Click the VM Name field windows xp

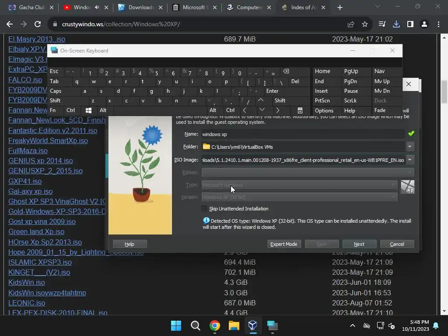pyautogui.click(x=303, y=134)
